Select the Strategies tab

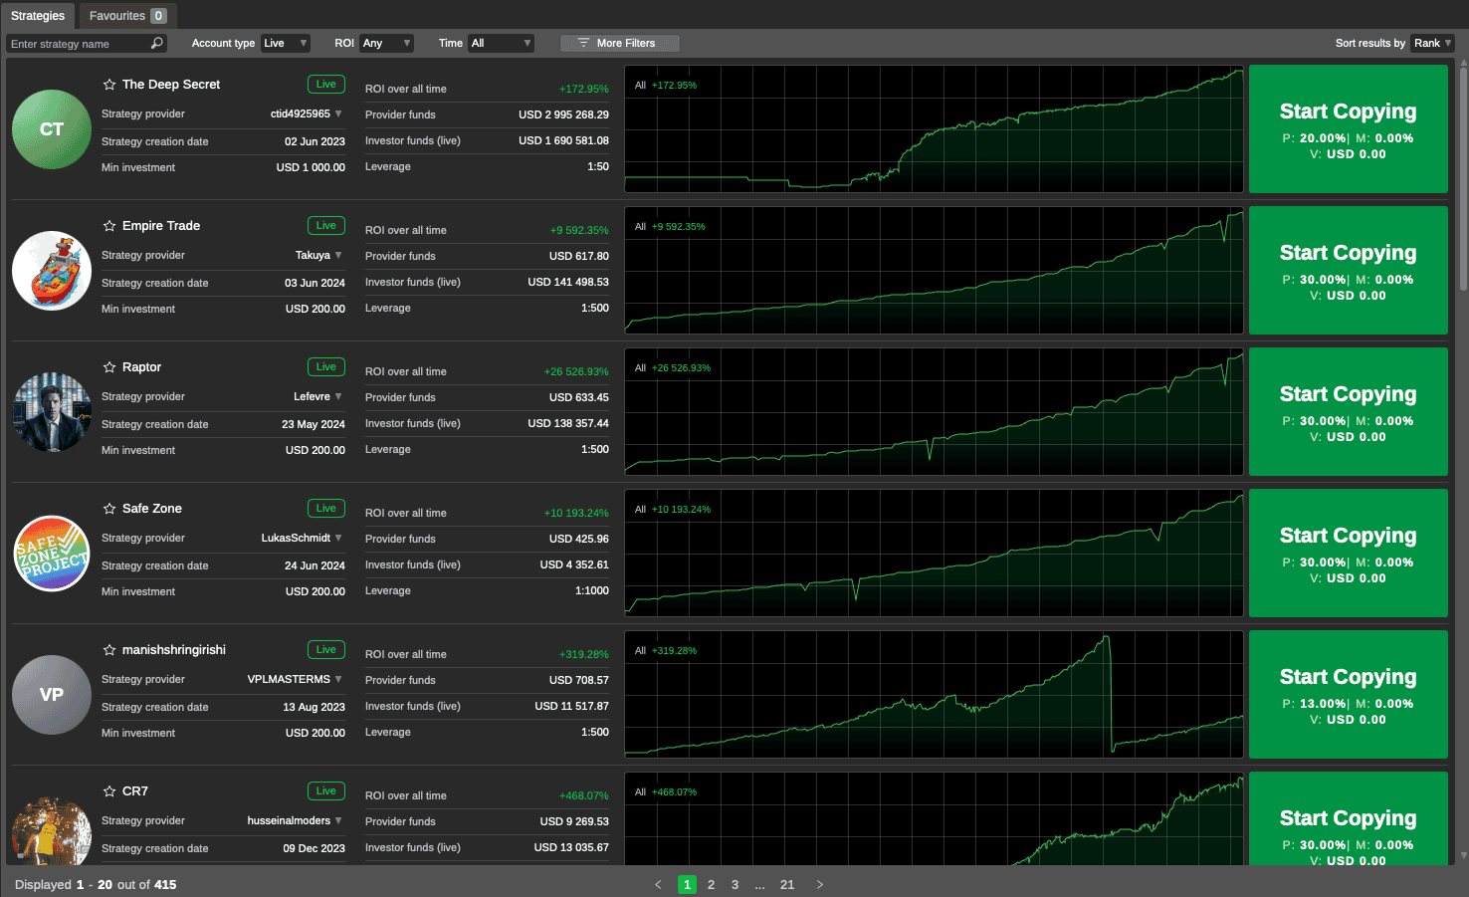click(39, 15)
